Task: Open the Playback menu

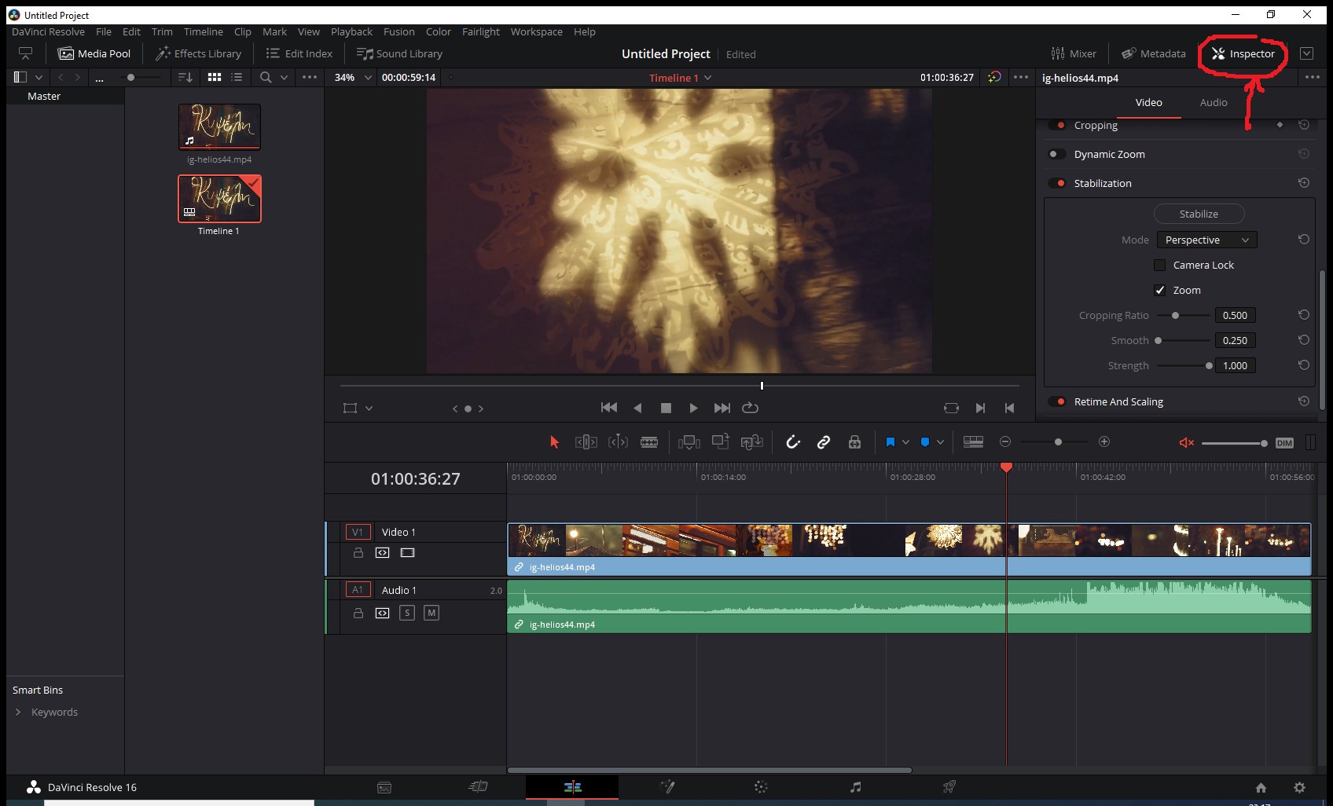Action: (351, 31)
